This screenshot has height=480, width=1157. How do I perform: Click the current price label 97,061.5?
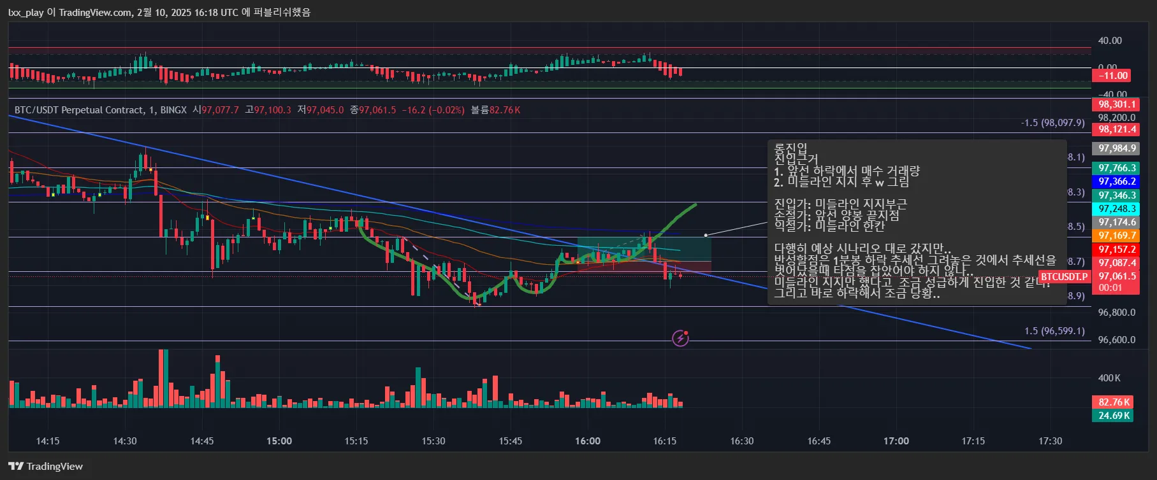tap(1117, 276)
